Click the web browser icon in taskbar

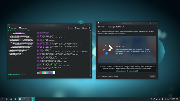20,99
